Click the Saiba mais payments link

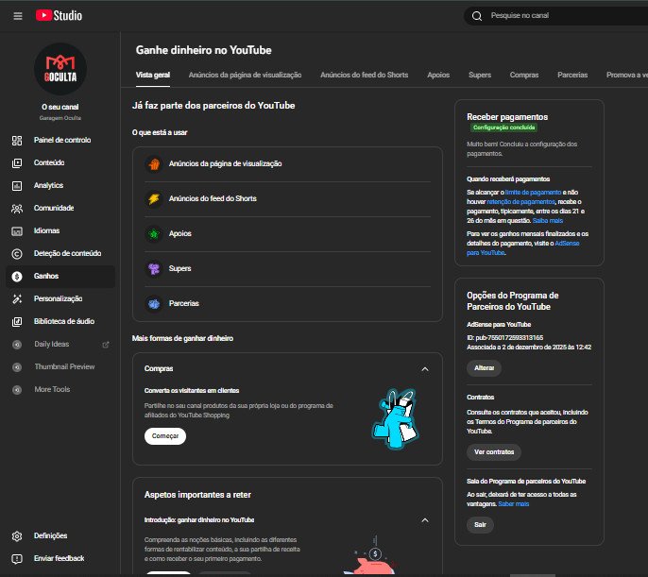click(548, 221)
